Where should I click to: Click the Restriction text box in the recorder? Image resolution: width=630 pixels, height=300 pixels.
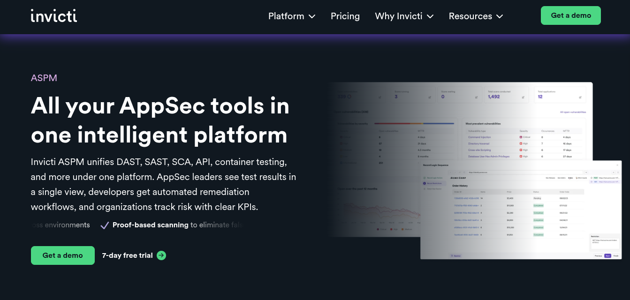605,243
